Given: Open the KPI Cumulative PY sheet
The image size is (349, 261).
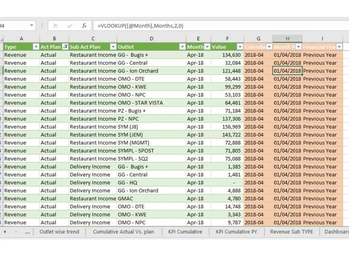Looking at the screenshot, I should pyautogui.click(x=236, y=231).
